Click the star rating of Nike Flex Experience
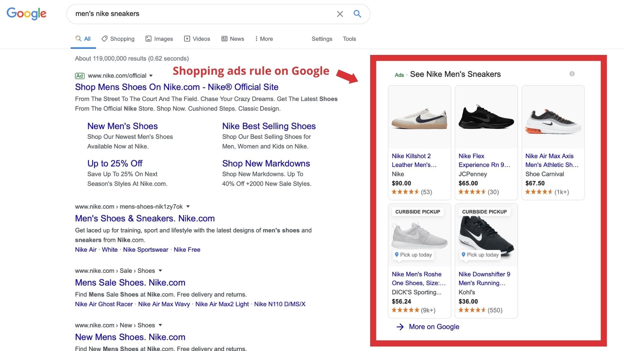This screenshot has height=351, width=624. [472, 192]
